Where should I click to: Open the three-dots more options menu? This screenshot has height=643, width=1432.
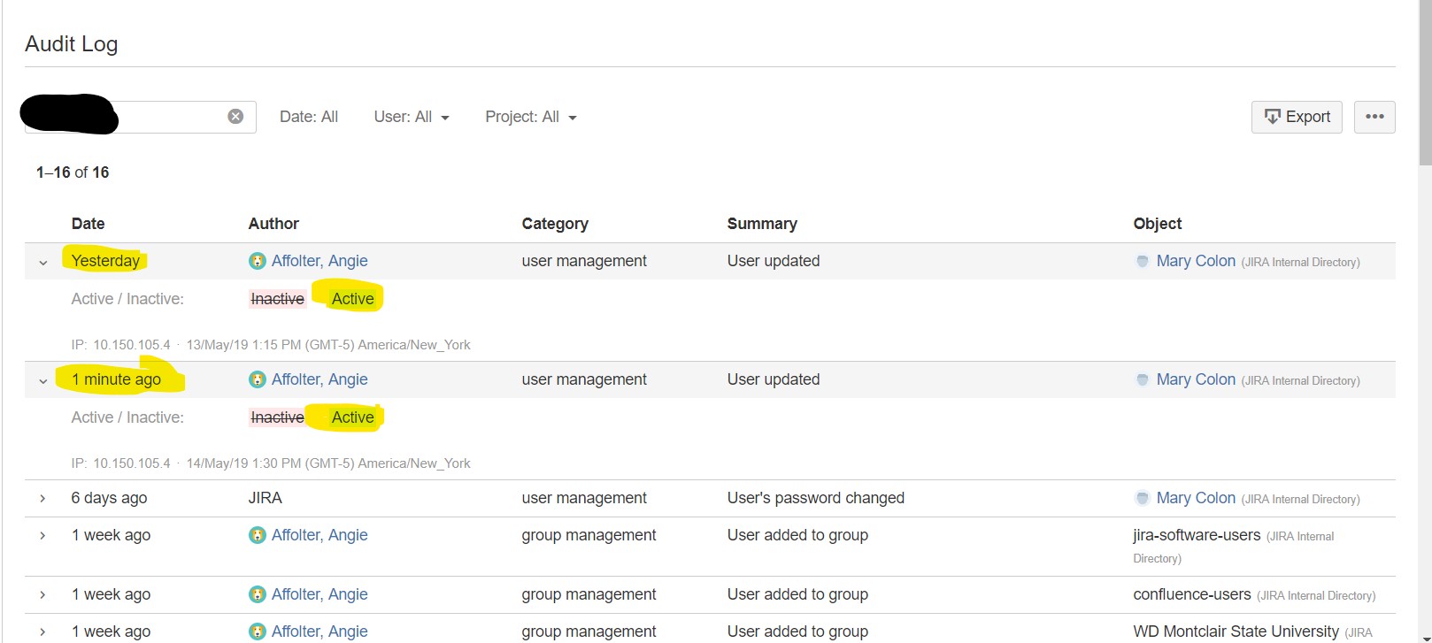click(x=1374, y=117)
